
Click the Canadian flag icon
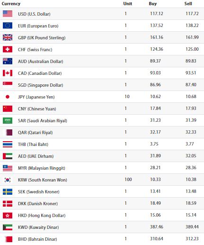8,73
